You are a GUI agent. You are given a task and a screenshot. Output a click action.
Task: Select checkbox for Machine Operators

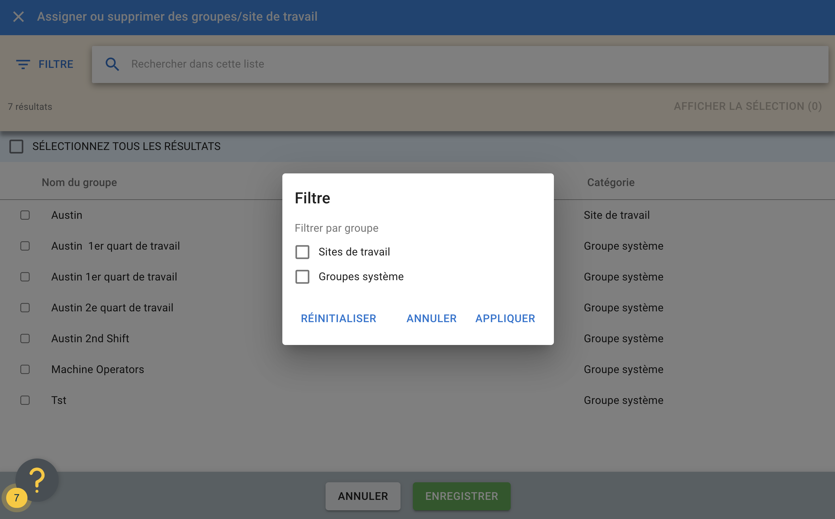[x=25, y=370]
